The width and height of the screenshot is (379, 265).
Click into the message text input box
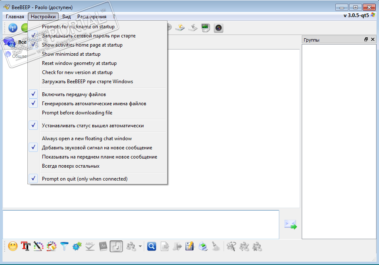pyautogui.click(x=141, y=224)
